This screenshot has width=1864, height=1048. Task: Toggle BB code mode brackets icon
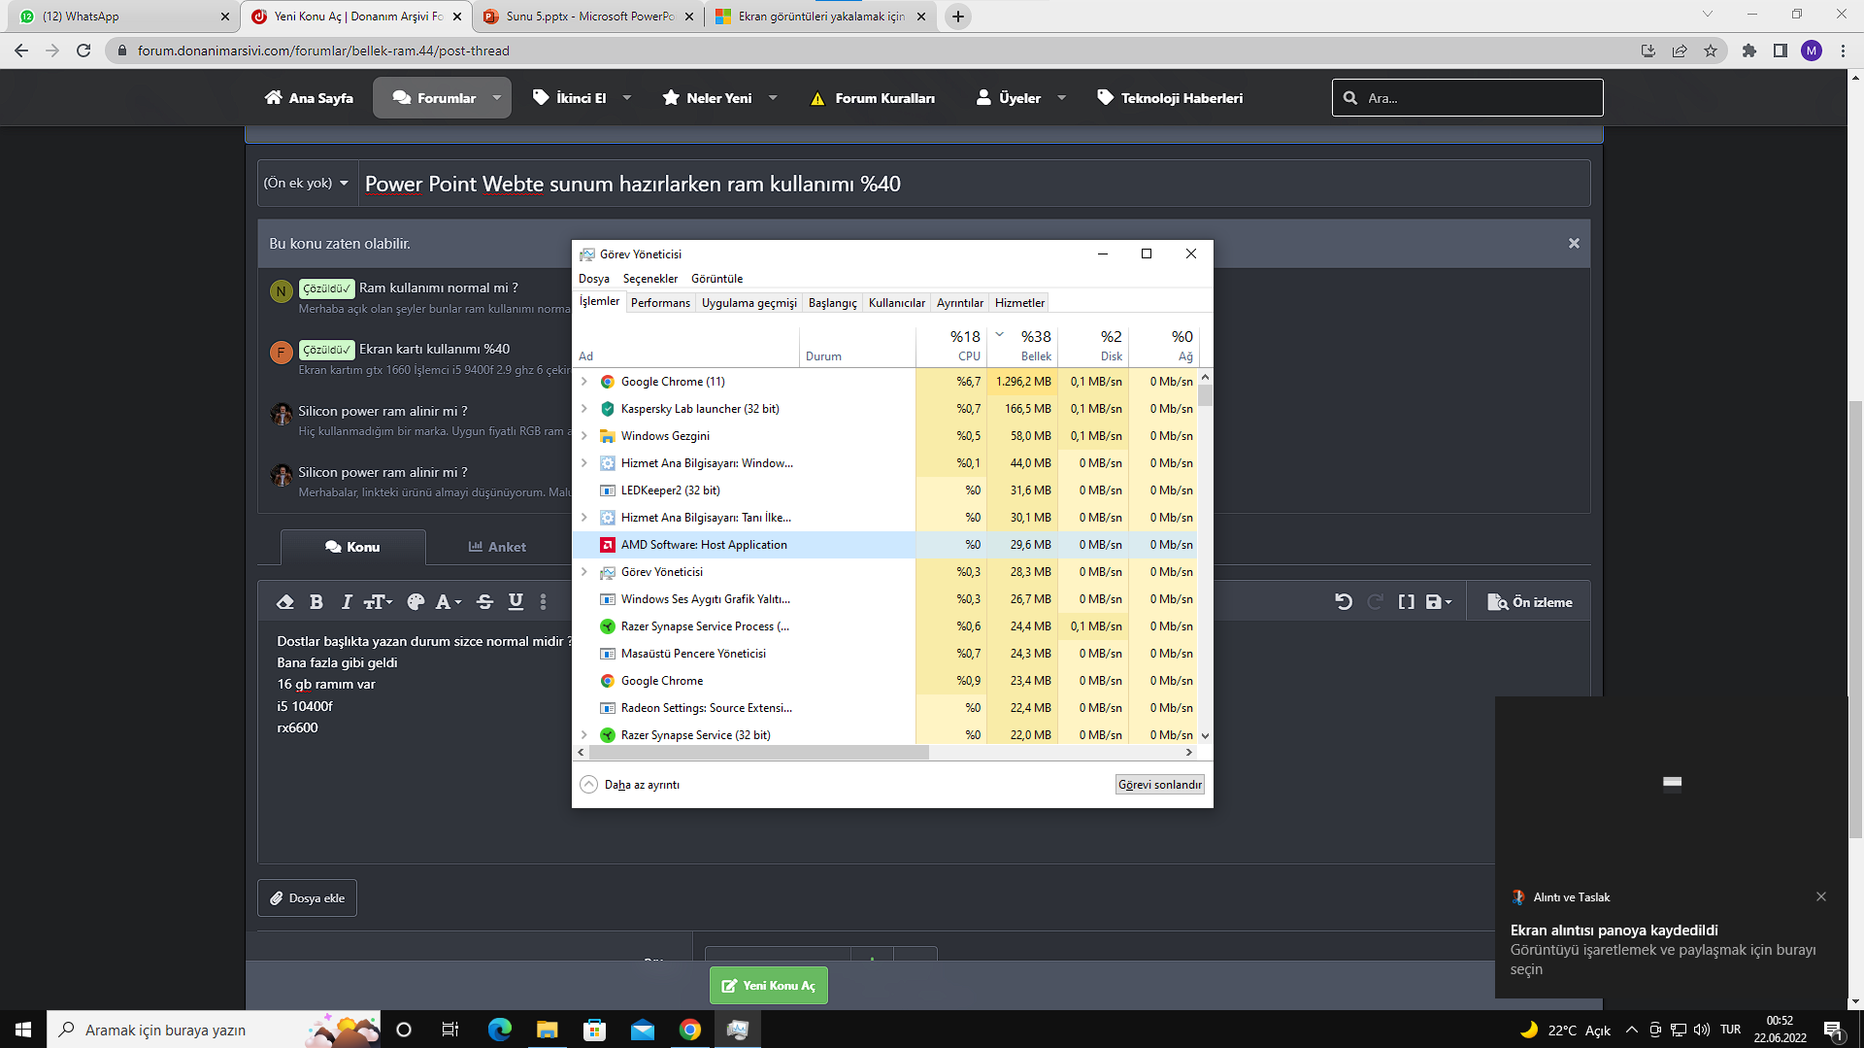(1406, 602)
